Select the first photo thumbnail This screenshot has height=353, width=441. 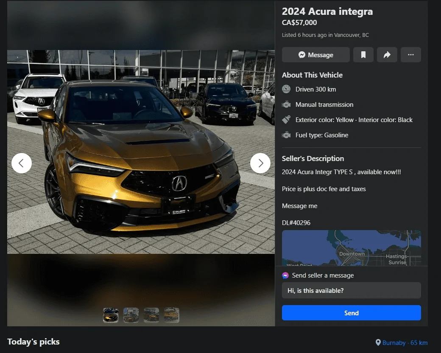(x=110, y=315)
